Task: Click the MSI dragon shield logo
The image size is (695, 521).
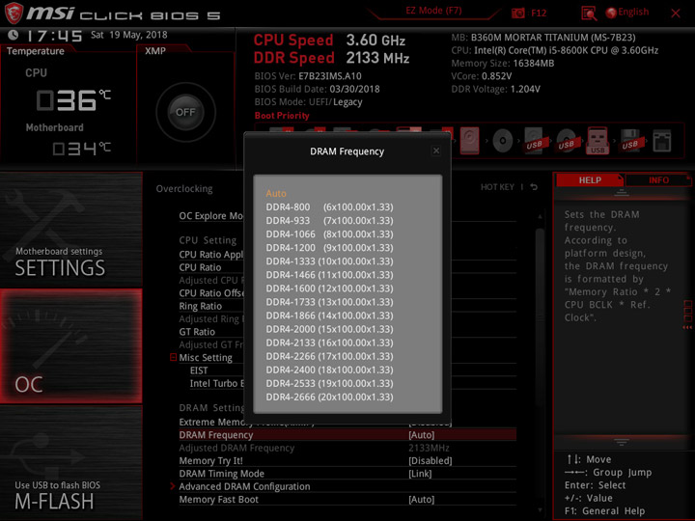Action: [14, 13]
